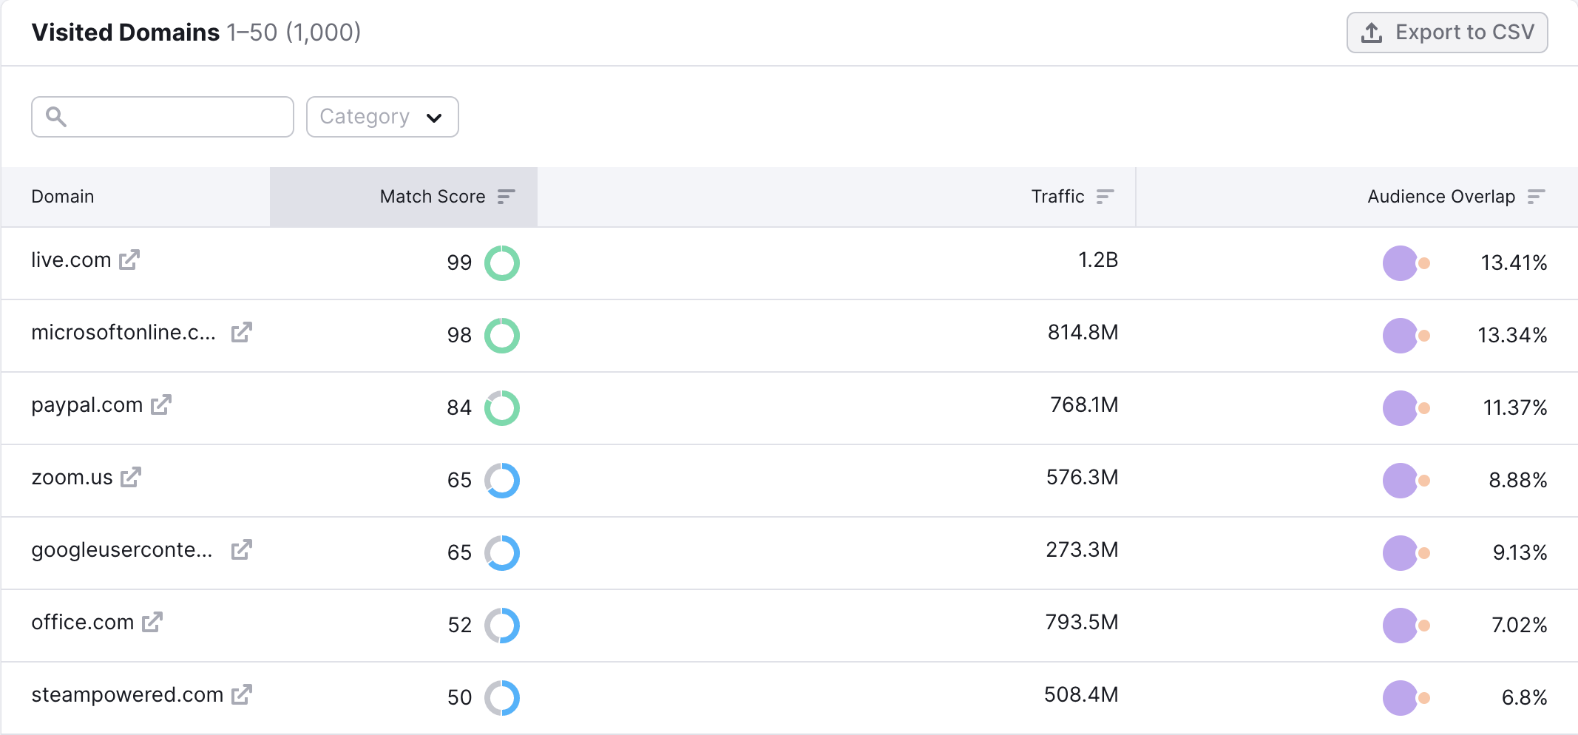This screenshot has height=735, width=1578.
Task: Select the 576.3M traffic value
Action: click(x=1082, y=478)
